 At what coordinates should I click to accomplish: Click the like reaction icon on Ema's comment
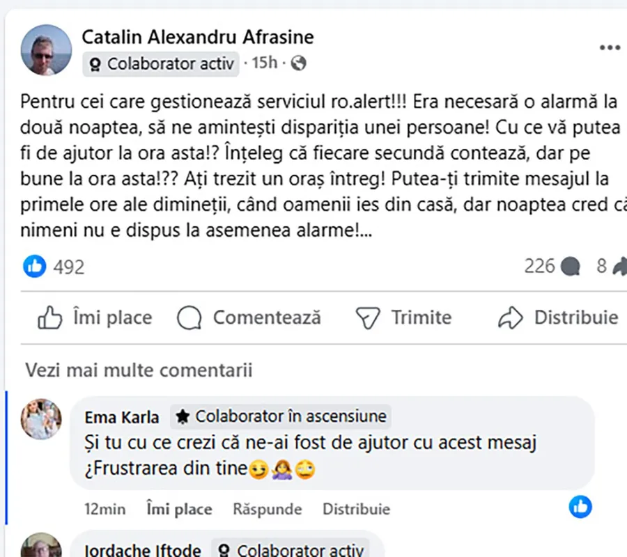(580, 506)
